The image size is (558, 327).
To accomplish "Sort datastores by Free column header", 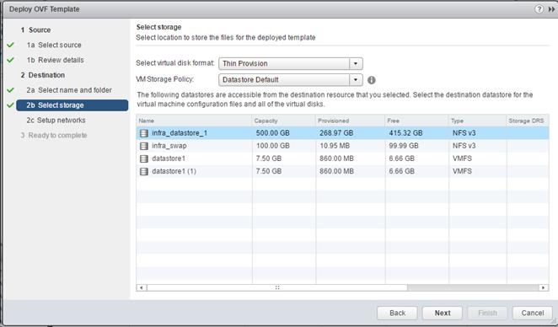I will [416, 121].
